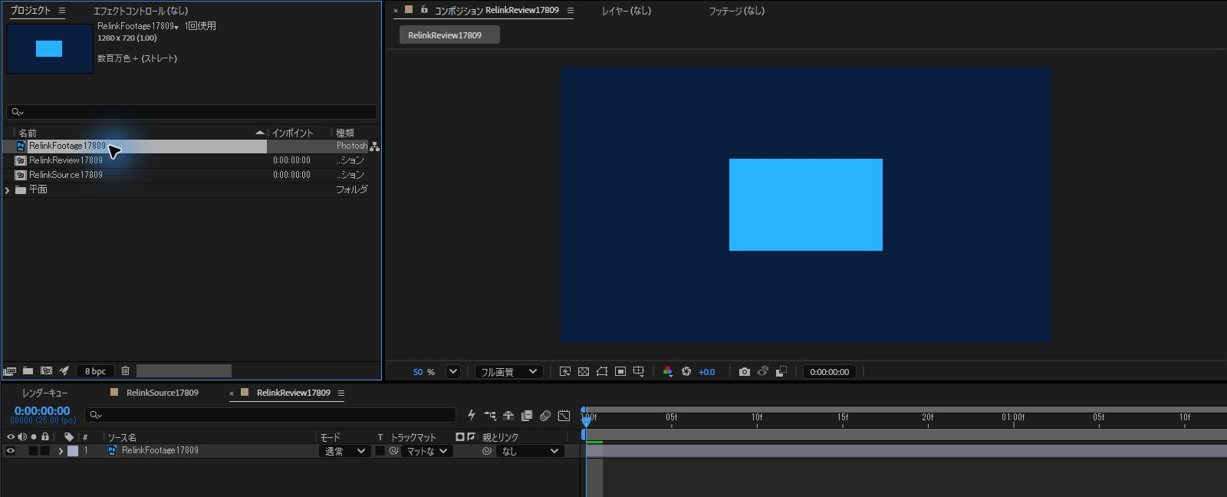Toggle the composition viewer lock icon
Viewport: 1227px width, 497px height.
tap(424, 10)
